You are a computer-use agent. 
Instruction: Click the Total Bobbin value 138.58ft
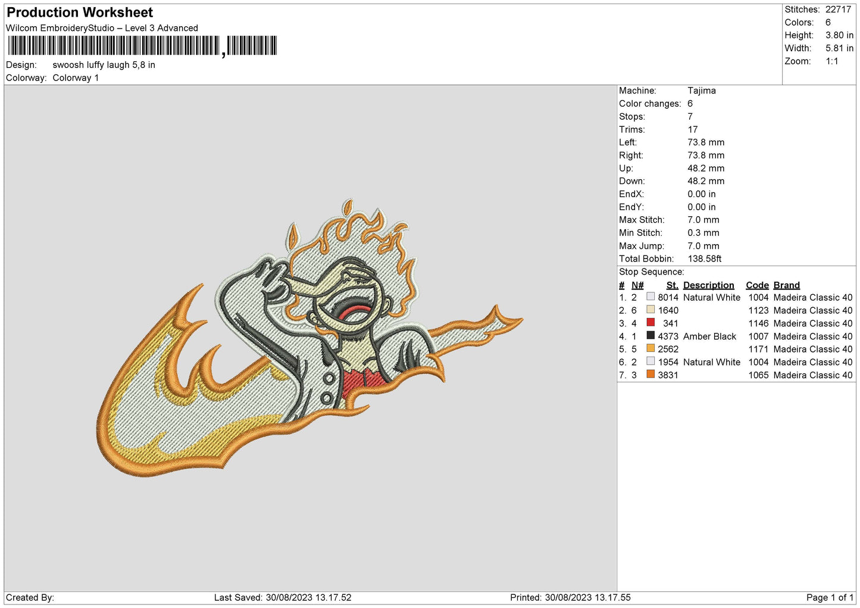[x=704, y=259]
